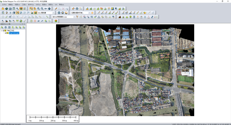This screenshot has height=125, width=231.
Task: Open the Help (H) menu
Action: click(x=61, y=5)
